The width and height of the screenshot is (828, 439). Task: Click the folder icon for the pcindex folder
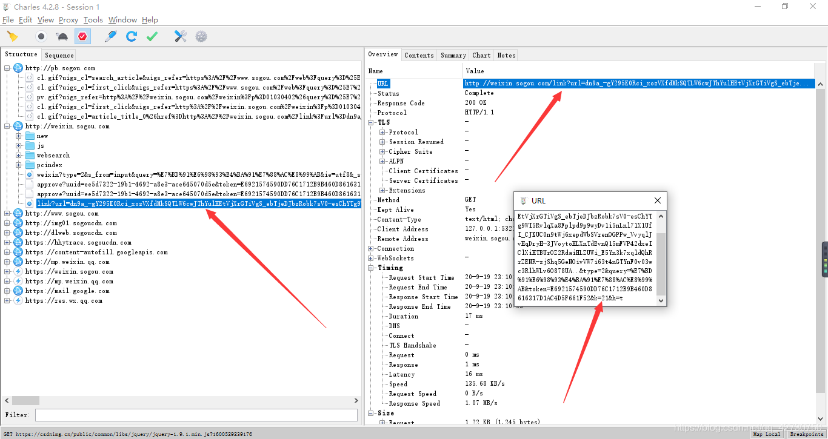coord(30,165)
